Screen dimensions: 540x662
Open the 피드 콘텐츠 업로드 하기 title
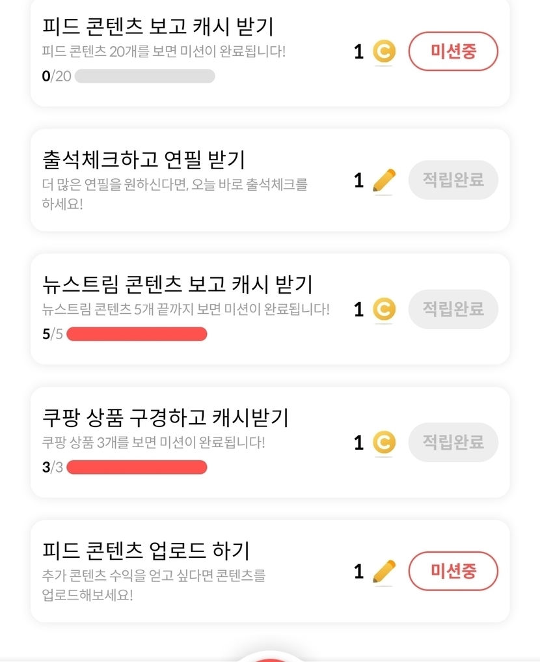coord(146,551)
